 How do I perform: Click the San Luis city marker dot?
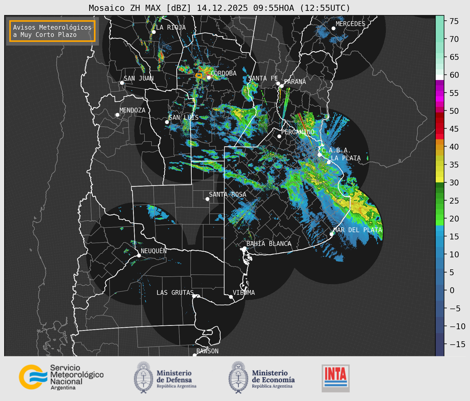point(167,122)
